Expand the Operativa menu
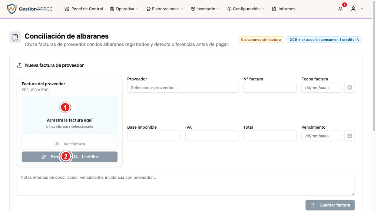Image resolution: width=376 pixels, height=211 pixels. pos(124,9)
